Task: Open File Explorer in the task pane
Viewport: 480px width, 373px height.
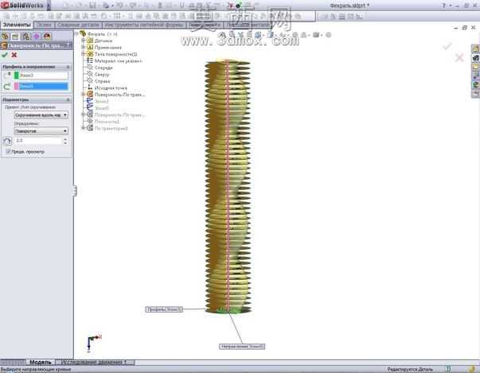Action: (x=475, y=67)
